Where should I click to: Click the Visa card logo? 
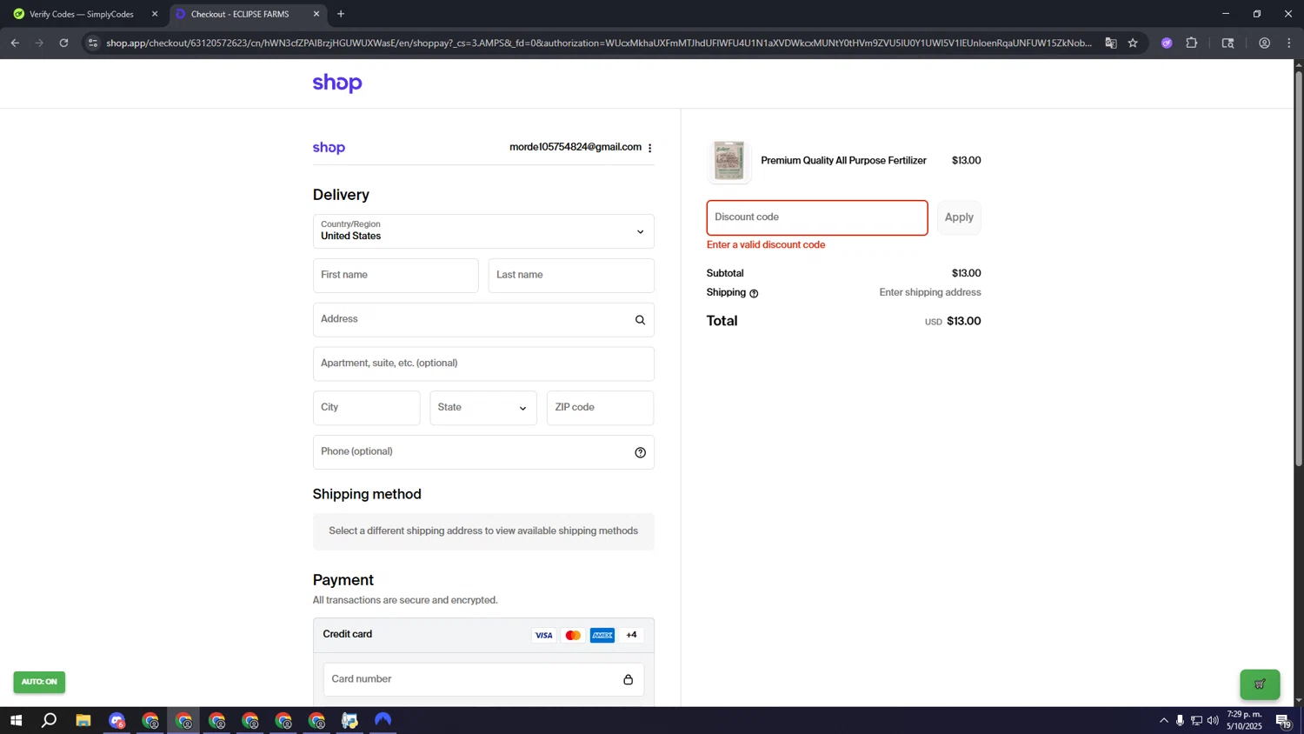[x=543, y=635]
